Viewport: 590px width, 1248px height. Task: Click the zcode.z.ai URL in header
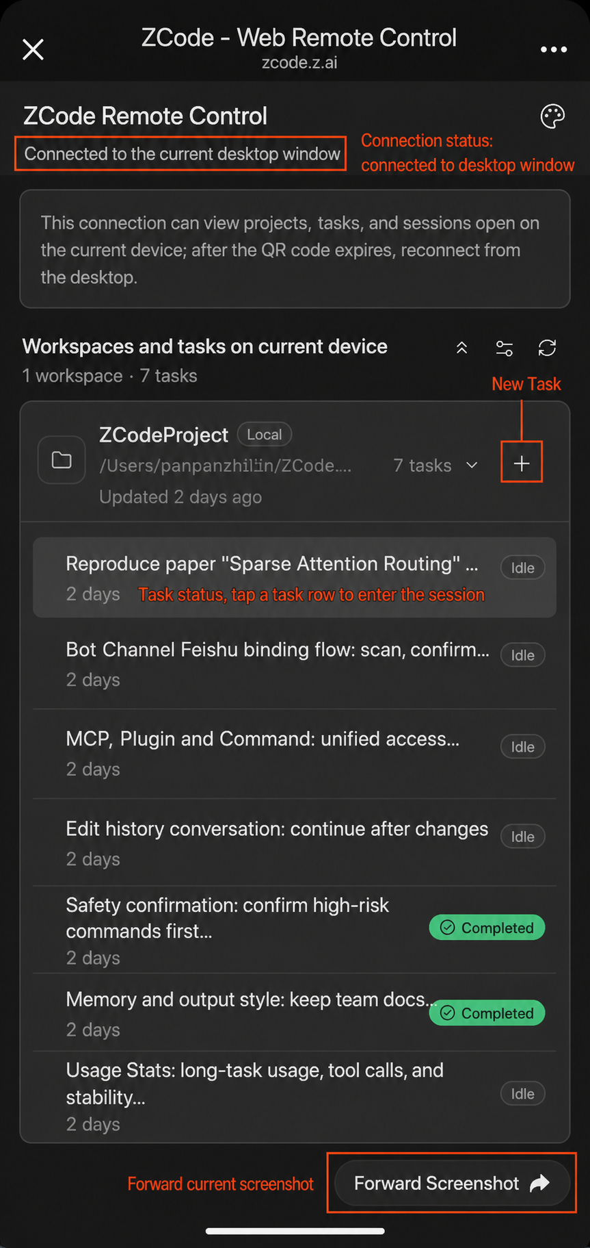tap(299, 63)
